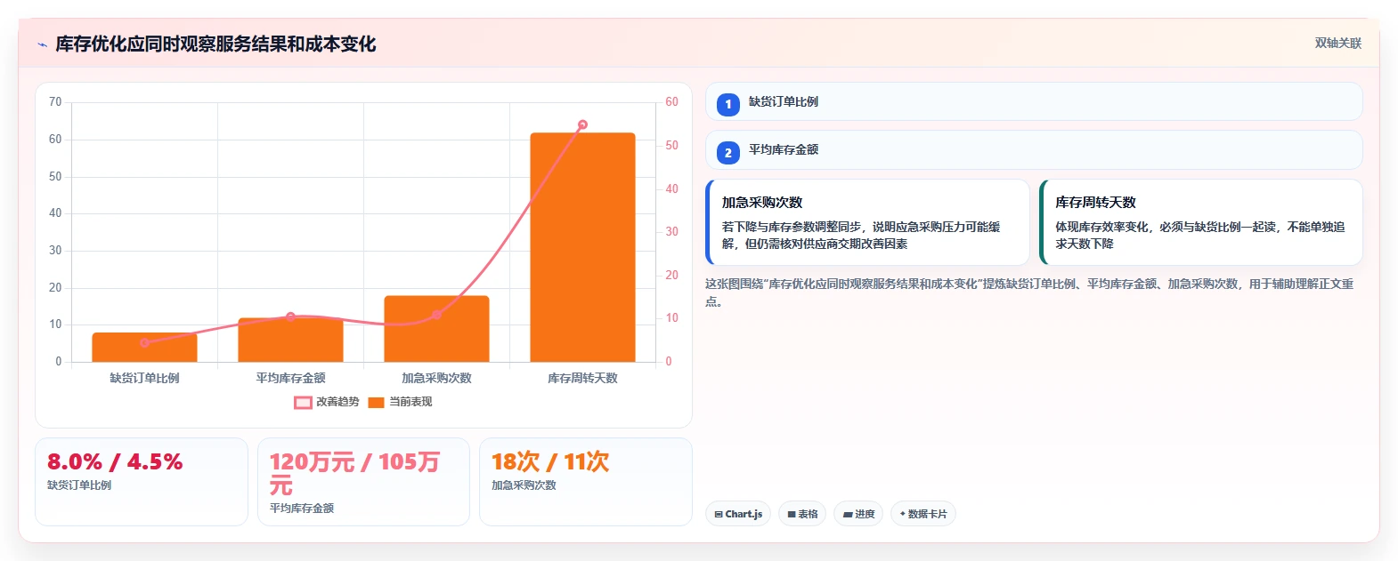Click the chart icon in the Chart.js chip
This screenshot has height=561, width=1398.
pos(719,515)
